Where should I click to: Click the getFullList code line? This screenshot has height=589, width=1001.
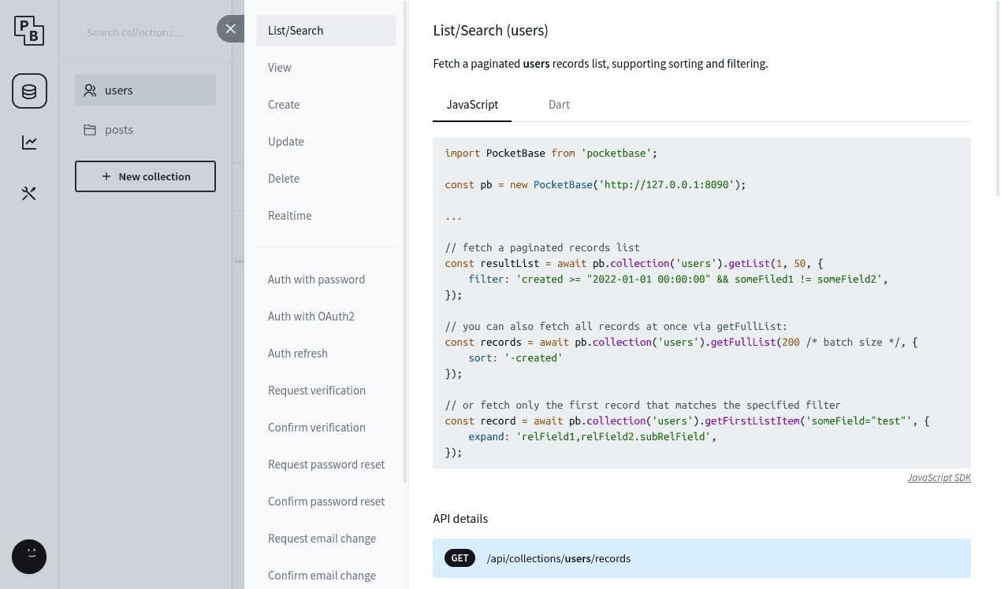(x=682, y=343)
